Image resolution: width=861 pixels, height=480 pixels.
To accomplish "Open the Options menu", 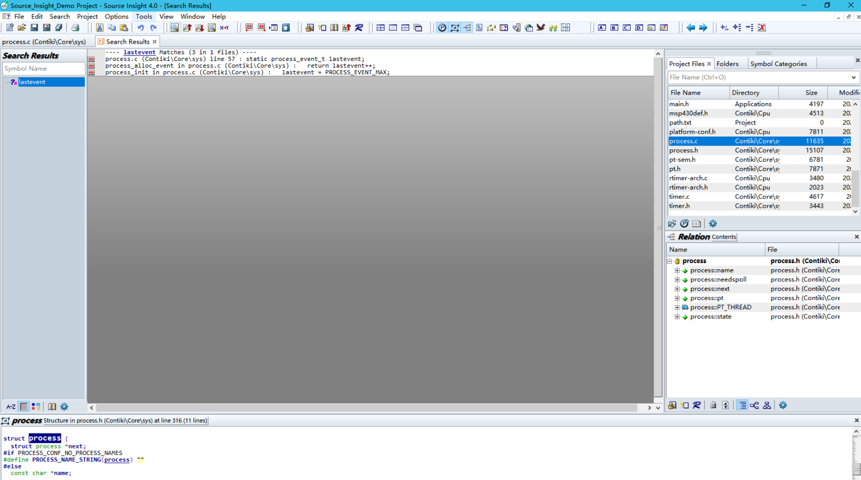I will pyautogui.click(x=117, y=16).
